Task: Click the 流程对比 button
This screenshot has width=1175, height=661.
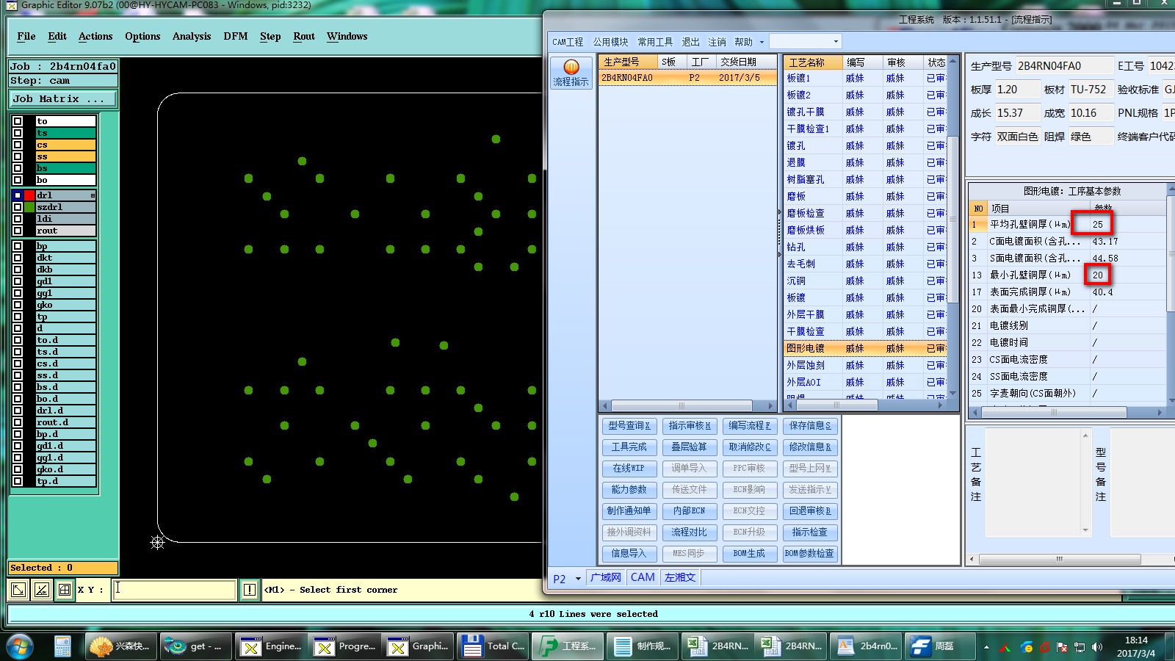Action: pos(689,532)
